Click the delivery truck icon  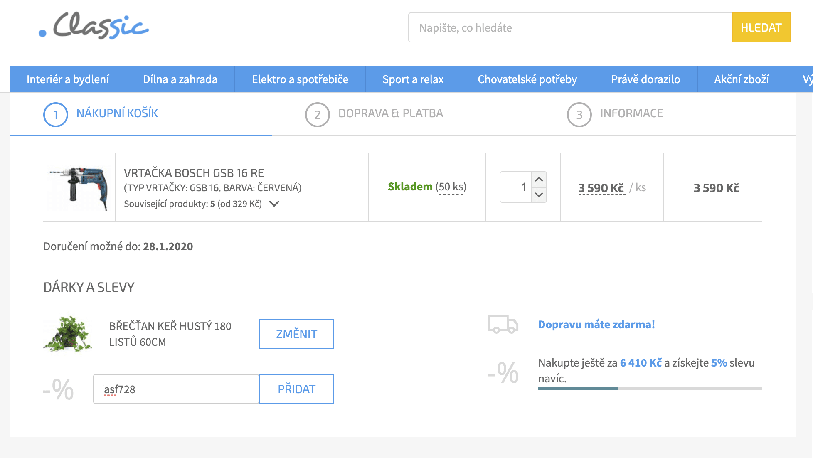click(x=503, y=324)
